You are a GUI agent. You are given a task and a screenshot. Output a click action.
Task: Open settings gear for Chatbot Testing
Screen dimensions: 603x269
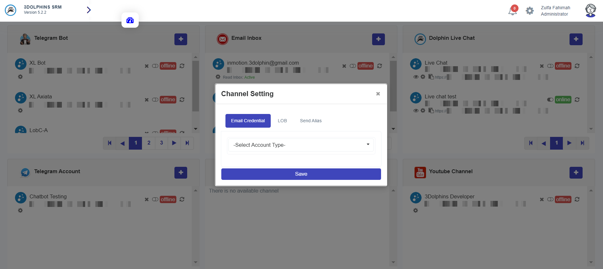[20, 210]
